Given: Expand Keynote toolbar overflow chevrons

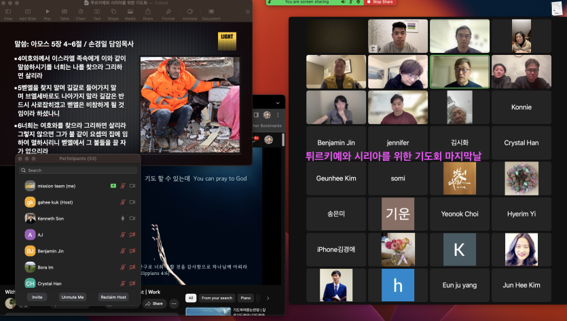Looking at the screenshot, I should coord(248,12).
